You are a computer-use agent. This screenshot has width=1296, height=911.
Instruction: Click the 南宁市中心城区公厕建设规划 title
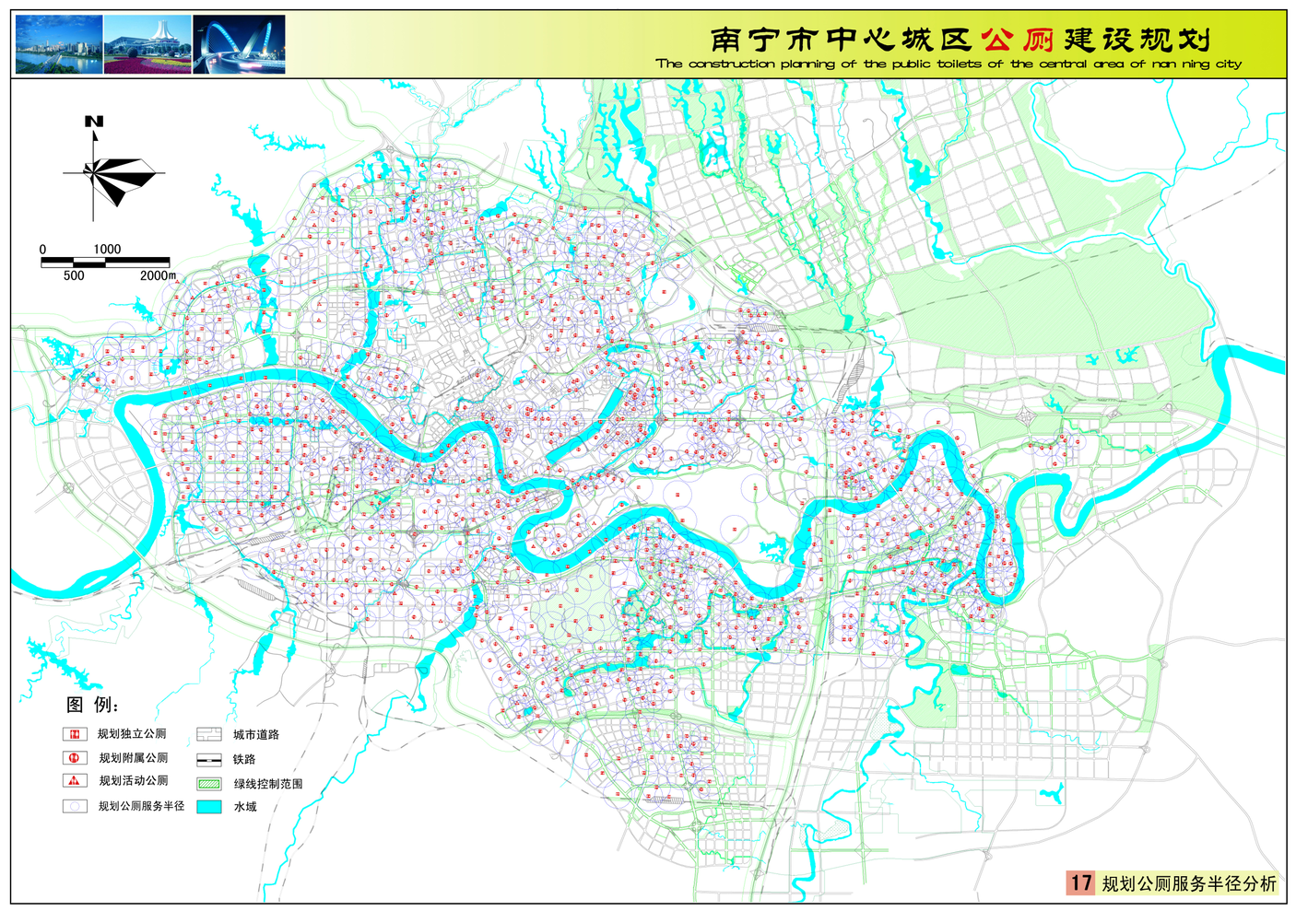[960, 40]
